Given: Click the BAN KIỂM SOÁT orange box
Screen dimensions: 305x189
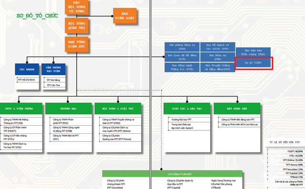Looking at the screenshot, I should point(125,16).
